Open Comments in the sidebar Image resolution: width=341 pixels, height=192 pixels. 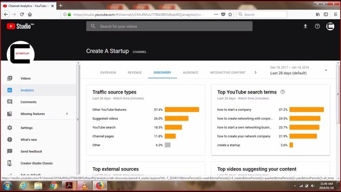(x=28, y=102)
